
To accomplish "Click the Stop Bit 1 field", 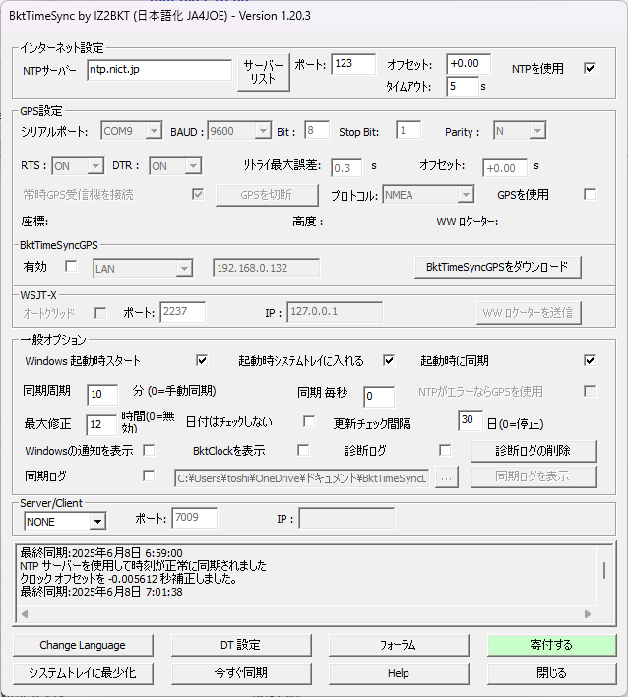I will pos(408,131).
